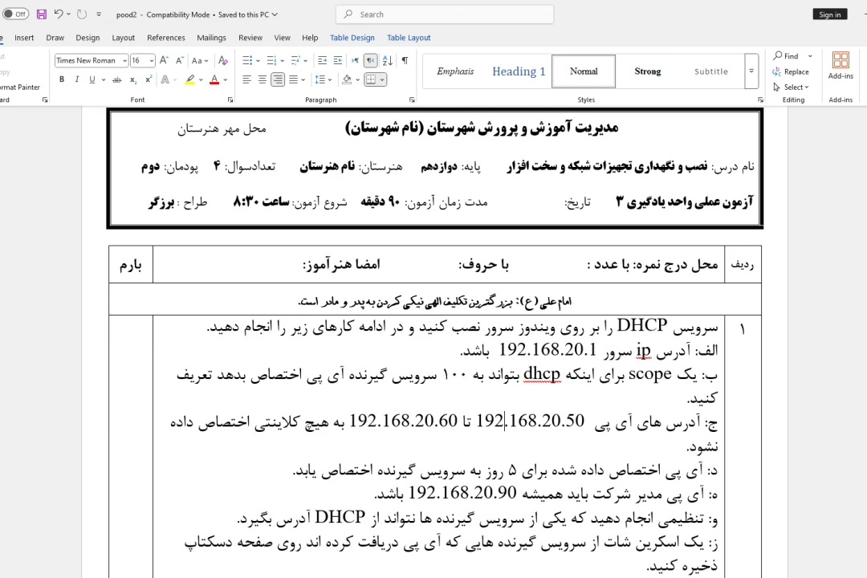Image resolution: width=867 pixels, height=578 pixels.
Task: Undo the last action
Action: 59,14
